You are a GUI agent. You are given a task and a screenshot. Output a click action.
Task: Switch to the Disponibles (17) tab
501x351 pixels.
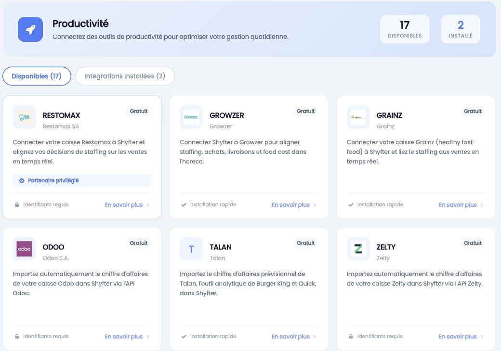tap(37, 76)
